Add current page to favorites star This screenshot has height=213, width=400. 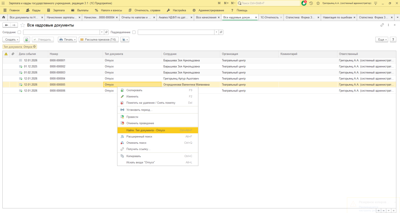coord(22,25)
